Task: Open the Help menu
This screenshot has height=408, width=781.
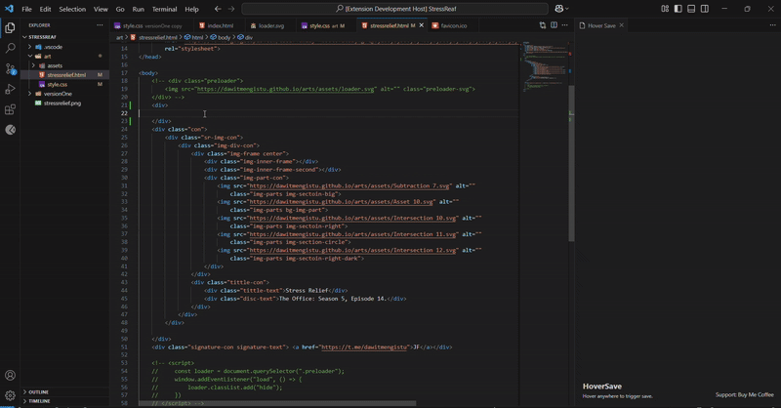Action: pyautogui.click(x=191, y=9)
